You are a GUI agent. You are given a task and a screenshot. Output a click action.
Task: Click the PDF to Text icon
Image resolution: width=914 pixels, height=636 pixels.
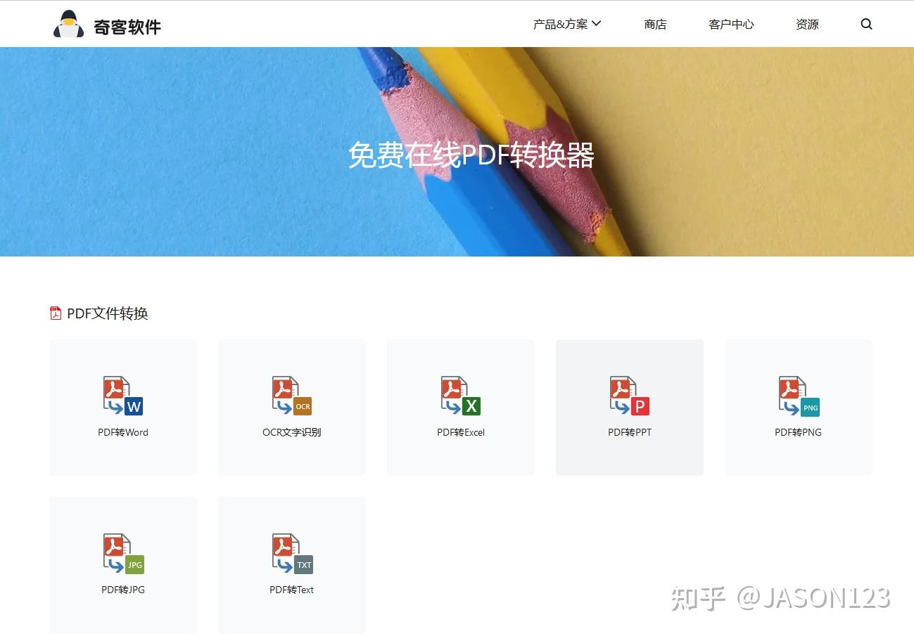point(292,553)
